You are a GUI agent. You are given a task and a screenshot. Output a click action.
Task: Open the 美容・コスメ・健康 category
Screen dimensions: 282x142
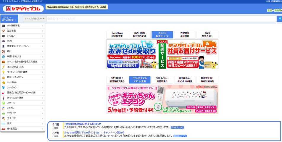coord(23,98)
